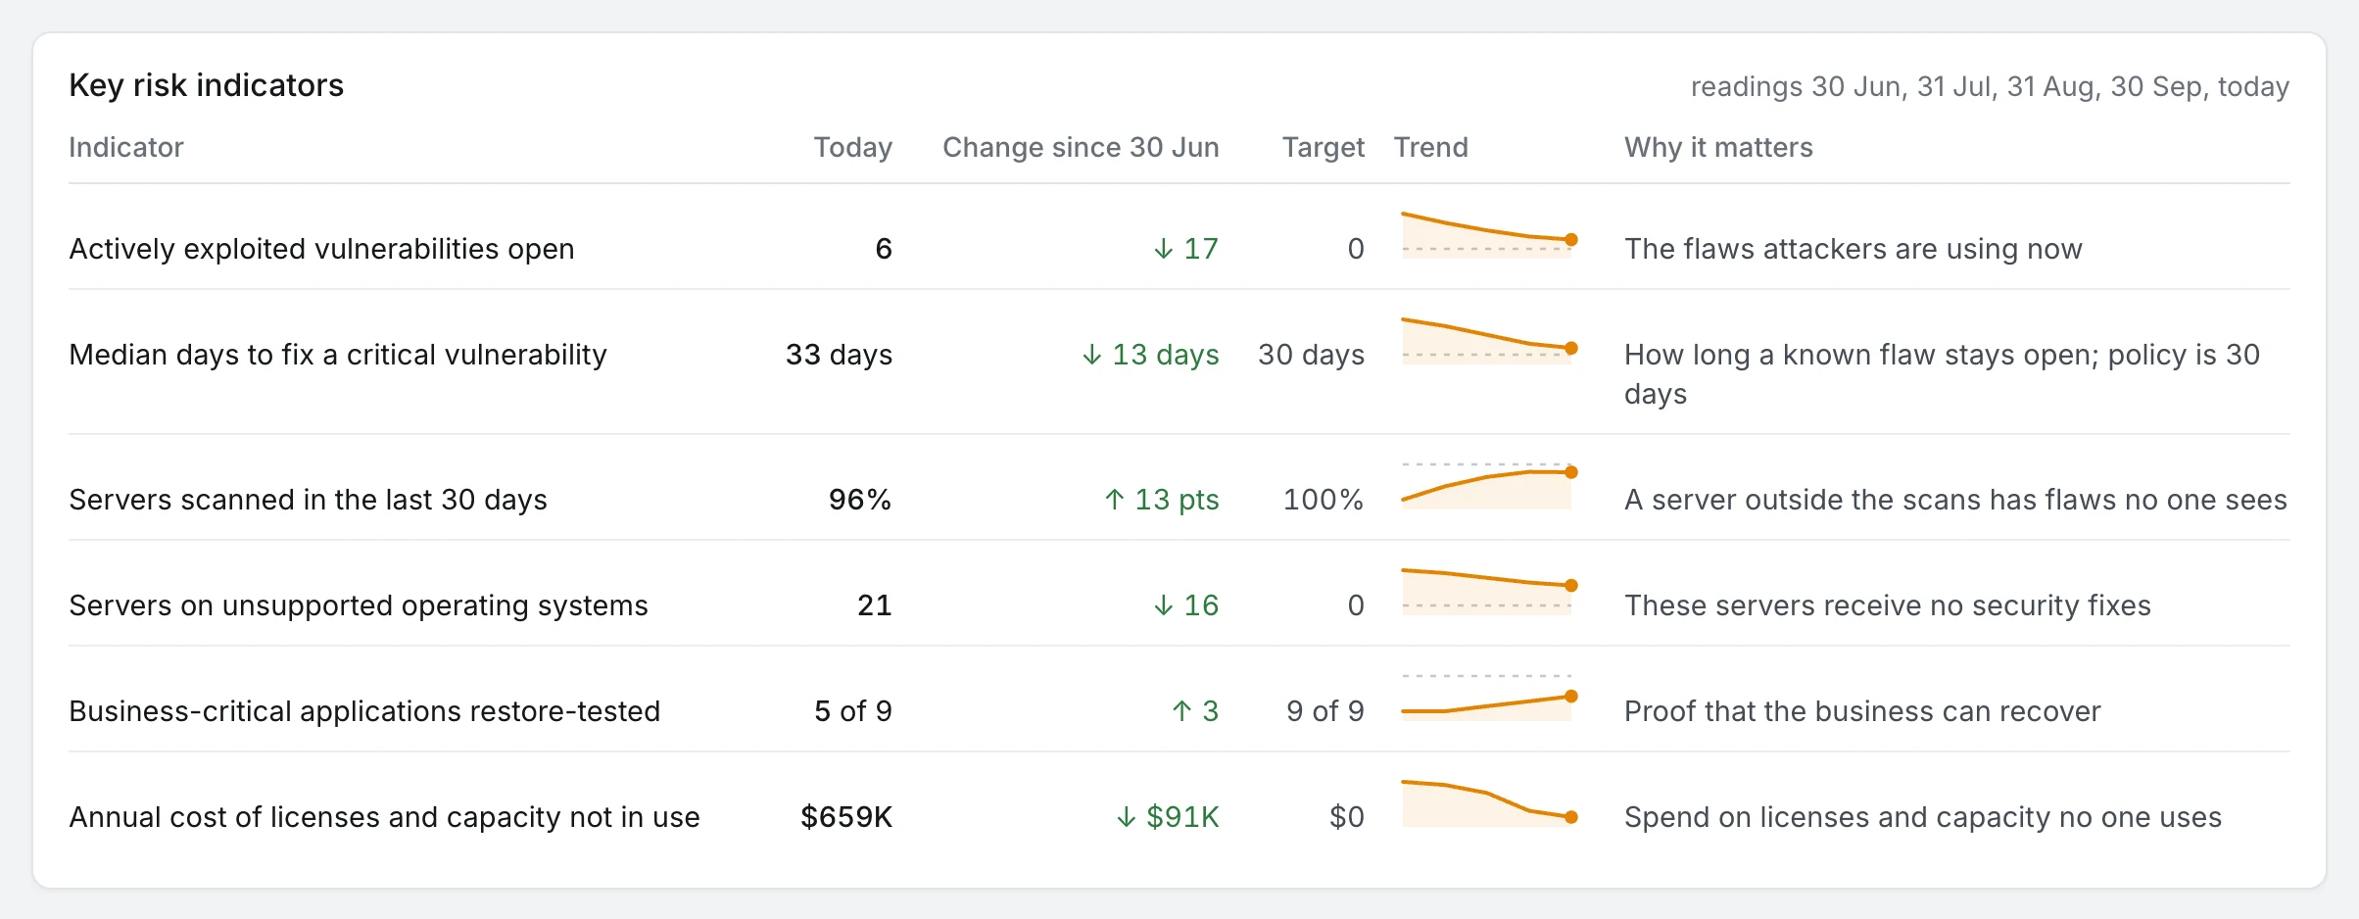Select 'Servers on unsupported operating systems' label
2359x919 pixels.
pyautogui.click(x=359, y=605)
